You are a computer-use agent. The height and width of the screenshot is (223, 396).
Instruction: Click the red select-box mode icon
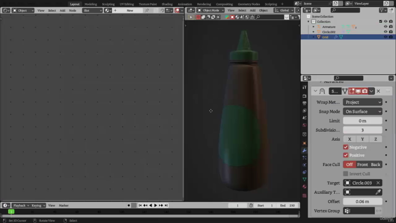point(198,17)
